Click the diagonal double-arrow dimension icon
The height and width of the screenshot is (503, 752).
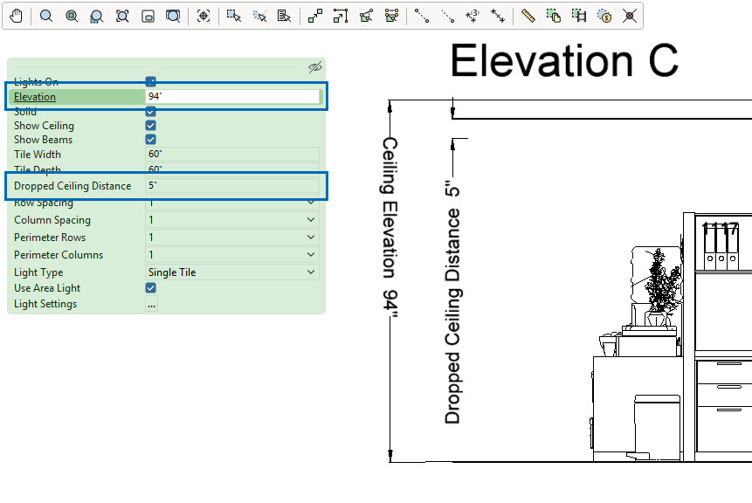pos(498,16)
